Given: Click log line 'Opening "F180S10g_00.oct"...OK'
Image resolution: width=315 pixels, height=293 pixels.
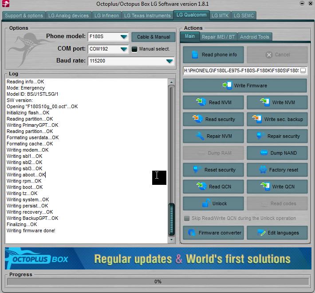Looking at the screenshot, I should click(x=42, y=106).
